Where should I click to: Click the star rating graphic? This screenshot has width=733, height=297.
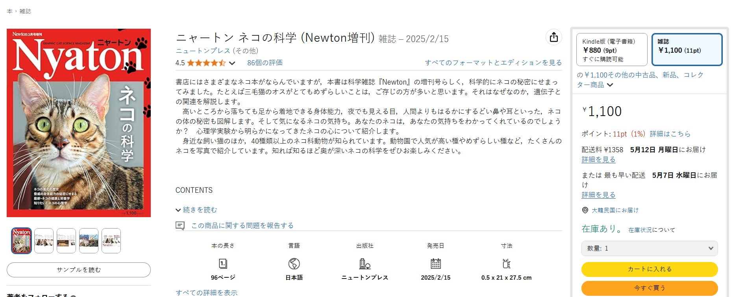point(206,63)
